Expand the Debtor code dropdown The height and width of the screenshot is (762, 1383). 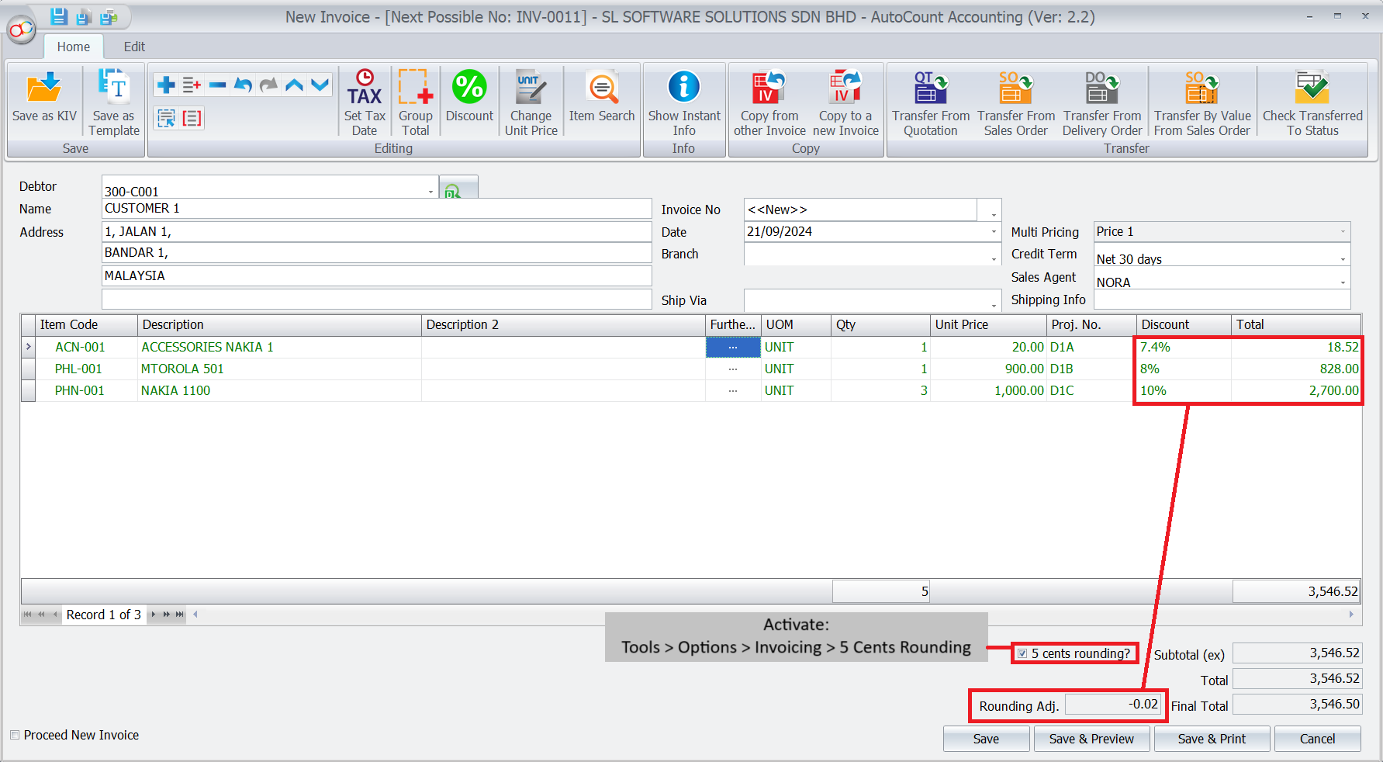(x=430, y=191)
